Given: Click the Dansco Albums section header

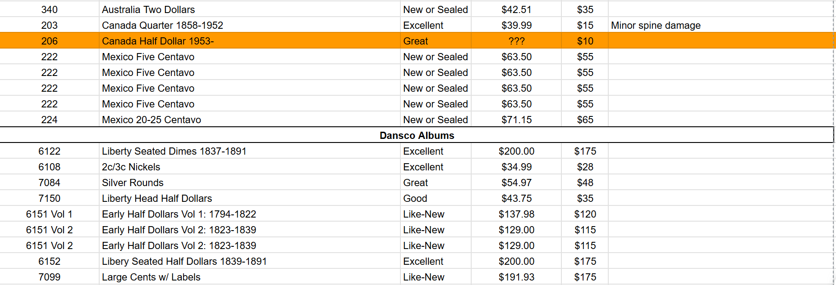Looking at the screenshot, I should (417, 135).
